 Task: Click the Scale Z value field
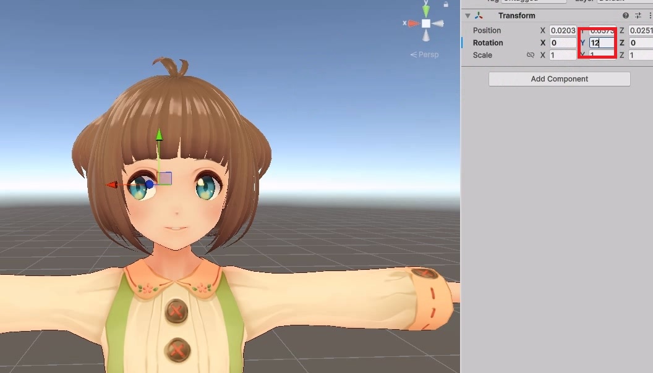pyautogui.click(x=641, y=55)
